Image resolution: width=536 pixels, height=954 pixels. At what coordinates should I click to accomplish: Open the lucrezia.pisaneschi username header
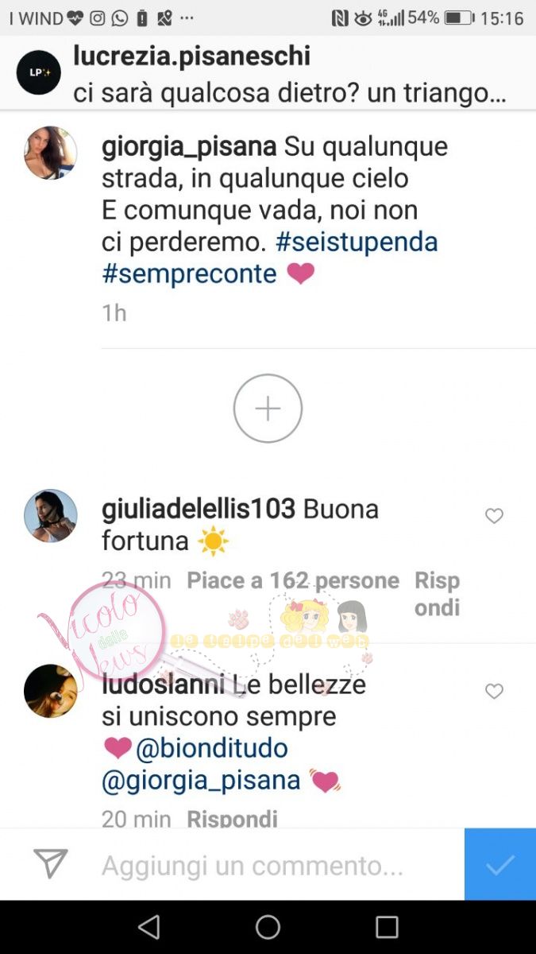[191, 56]
